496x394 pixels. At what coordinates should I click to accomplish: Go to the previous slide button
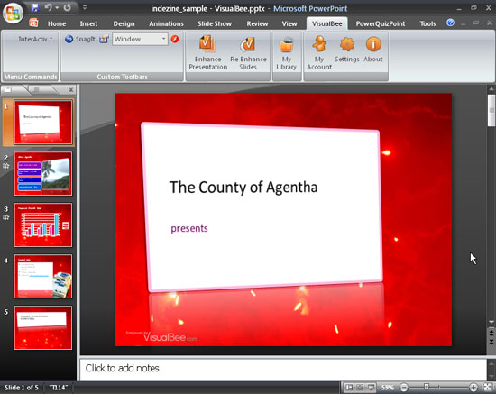click(x=491, y=333)
